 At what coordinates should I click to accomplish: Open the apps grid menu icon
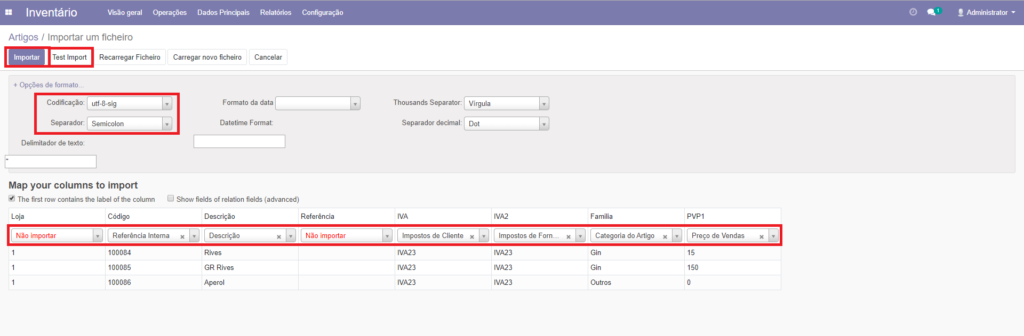coord(9,12)
